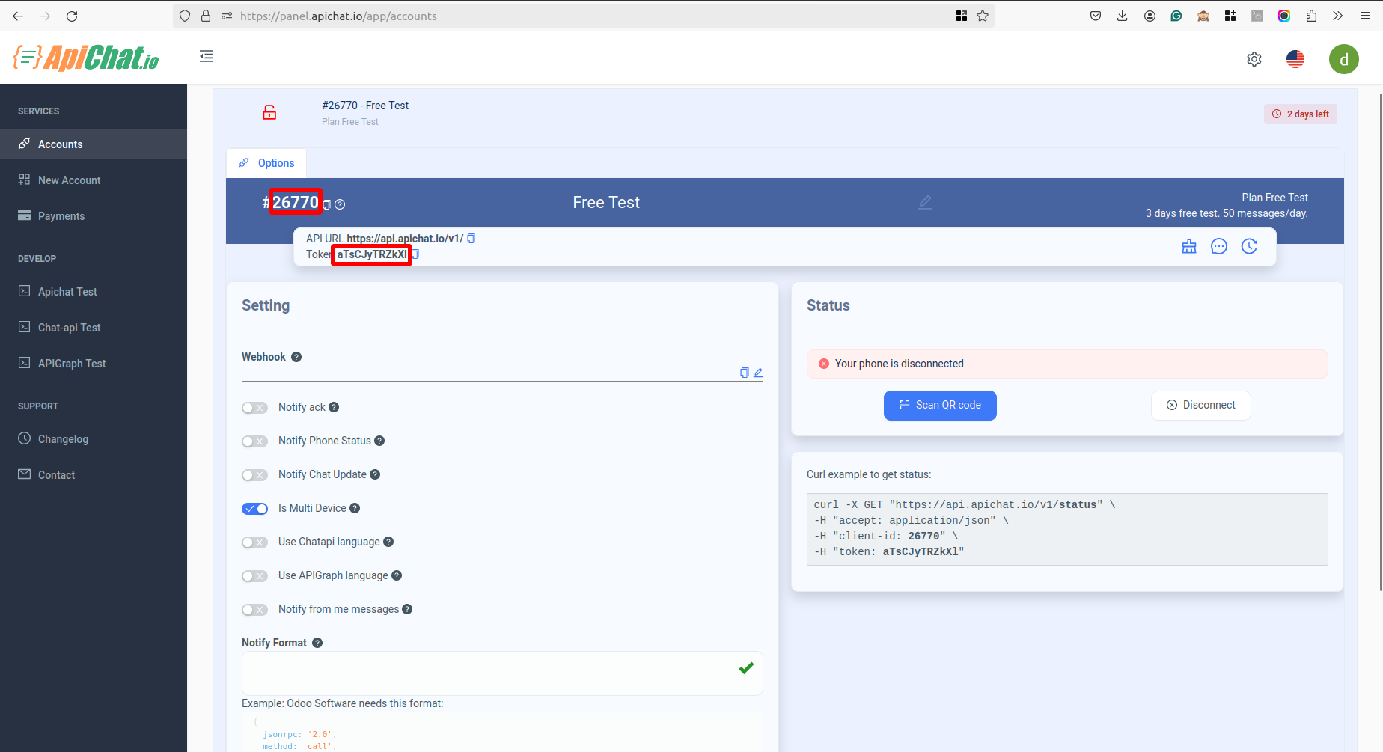Viewport: 1383px width, 752px height.
Task: Enable the Notify Phone Status toggle
Action: (x=254, y=441)
